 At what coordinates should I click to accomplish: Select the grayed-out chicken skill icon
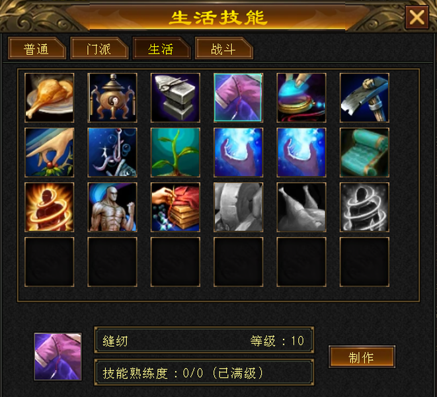(301, 207)
